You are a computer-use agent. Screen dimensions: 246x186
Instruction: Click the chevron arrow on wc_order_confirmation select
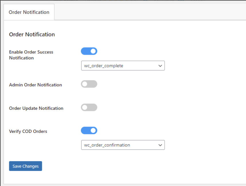point(160,145)
